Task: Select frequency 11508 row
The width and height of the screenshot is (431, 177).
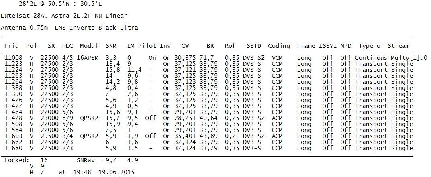Action: coord(208,124)
